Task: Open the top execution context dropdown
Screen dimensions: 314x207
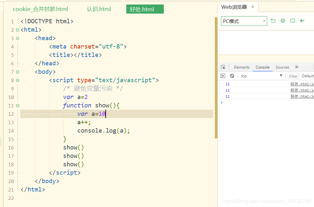Action: pos(261,76)
